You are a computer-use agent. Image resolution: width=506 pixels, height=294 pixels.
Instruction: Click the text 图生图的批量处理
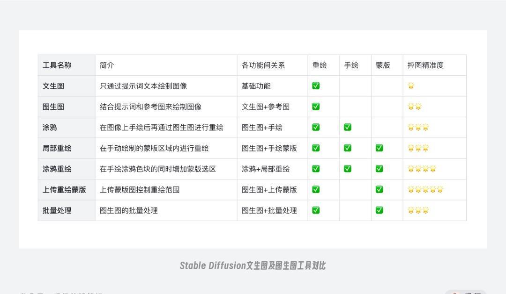click(x=129, y=211)
